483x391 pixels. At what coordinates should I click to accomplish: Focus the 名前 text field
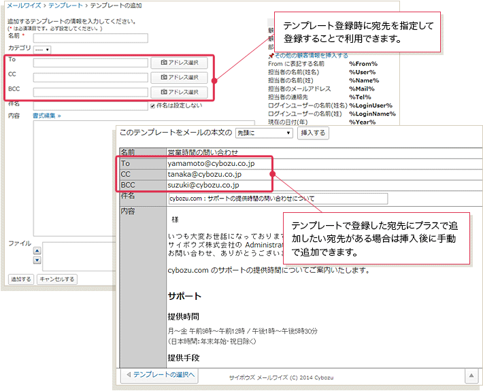[x=90, y=37]
